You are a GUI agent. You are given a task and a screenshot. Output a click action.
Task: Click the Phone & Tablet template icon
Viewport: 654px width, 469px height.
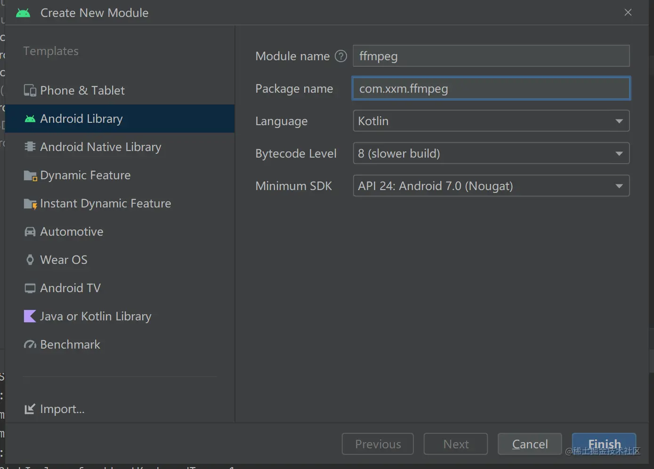pyautogui.click(x=30, y=90)
